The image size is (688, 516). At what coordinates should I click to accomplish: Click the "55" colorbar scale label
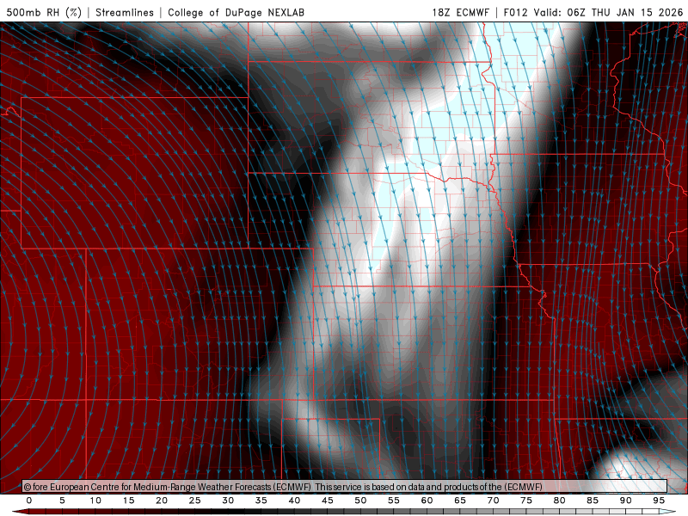[x=394, y=501]
